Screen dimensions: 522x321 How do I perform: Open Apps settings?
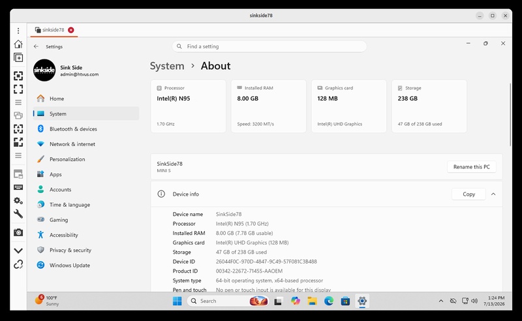coord(86,174)
